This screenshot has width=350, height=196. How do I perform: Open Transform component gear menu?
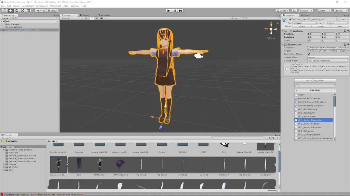pyautogui.click(x=348, y=31)
